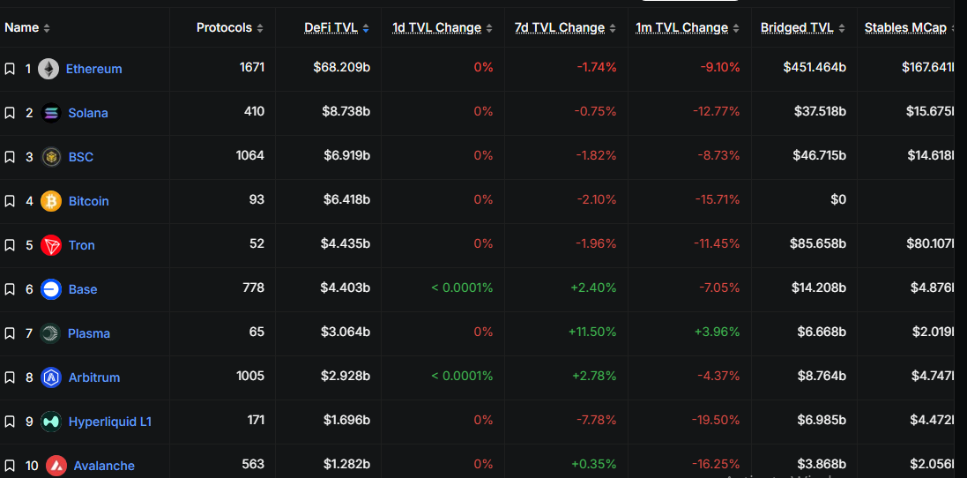Click the Ethereum chain logo icon
This screenshot has height=478, width=967.
click(x=48, y=69)
